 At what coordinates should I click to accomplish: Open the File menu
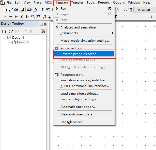(x=9, y=3)
